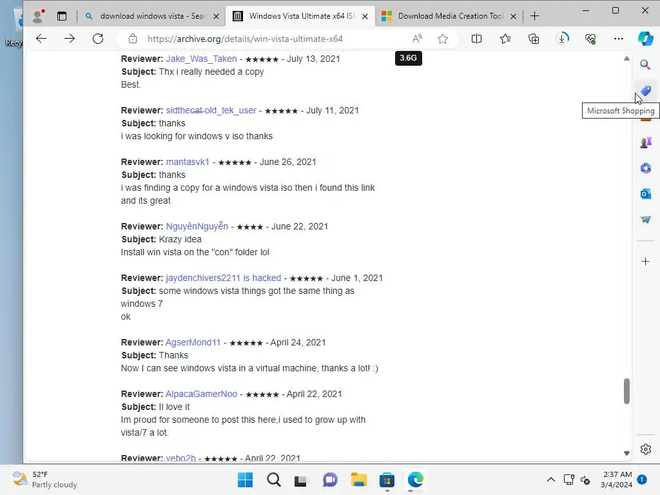The height and width of the screenshot is (495, 660).
Task: Open the browser profile icon
Action: [38, 16]
